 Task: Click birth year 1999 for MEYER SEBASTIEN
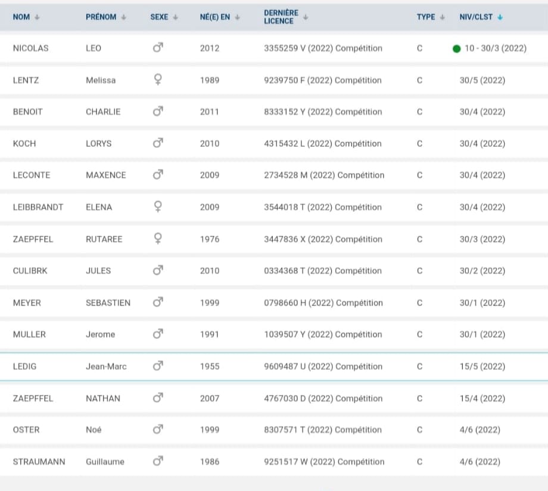210,302
